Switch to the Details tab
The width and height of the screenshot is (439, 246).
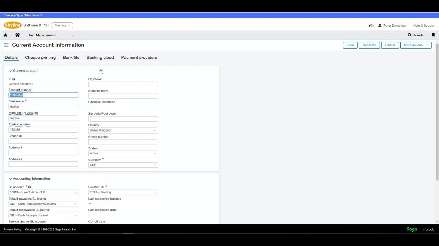coord(11,57)
